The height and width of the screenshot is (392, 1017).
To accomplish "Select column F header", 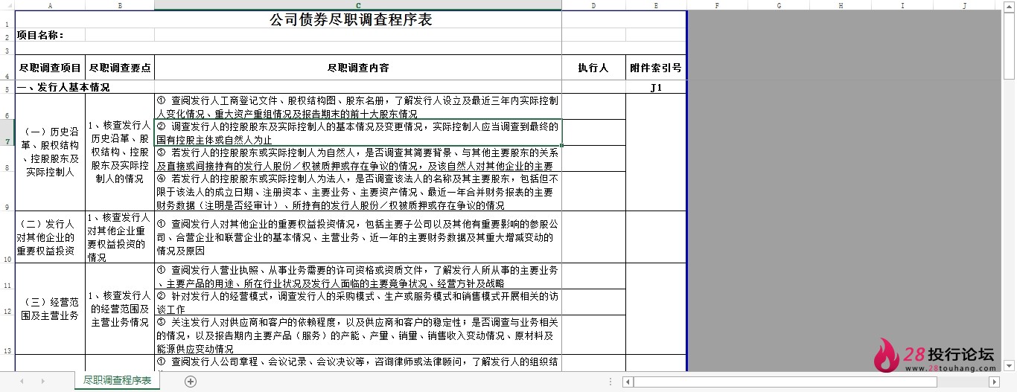I will click(x=717, y=5).
